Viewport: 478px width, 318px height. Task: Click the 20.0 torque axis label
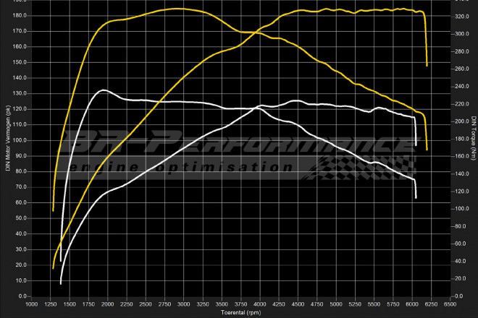point(459,279)
